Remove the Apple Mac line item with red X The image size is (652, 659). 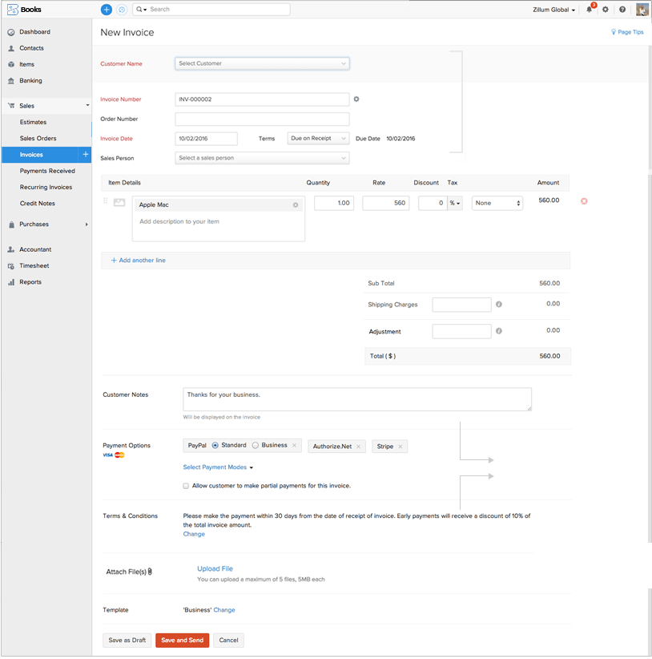click(x=584, y=200)
